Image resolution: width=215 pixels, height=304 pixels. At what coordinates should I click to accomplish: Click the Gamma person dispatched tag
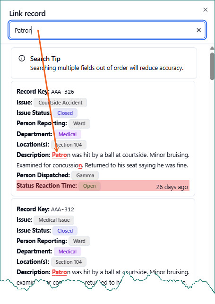[85, 175]
